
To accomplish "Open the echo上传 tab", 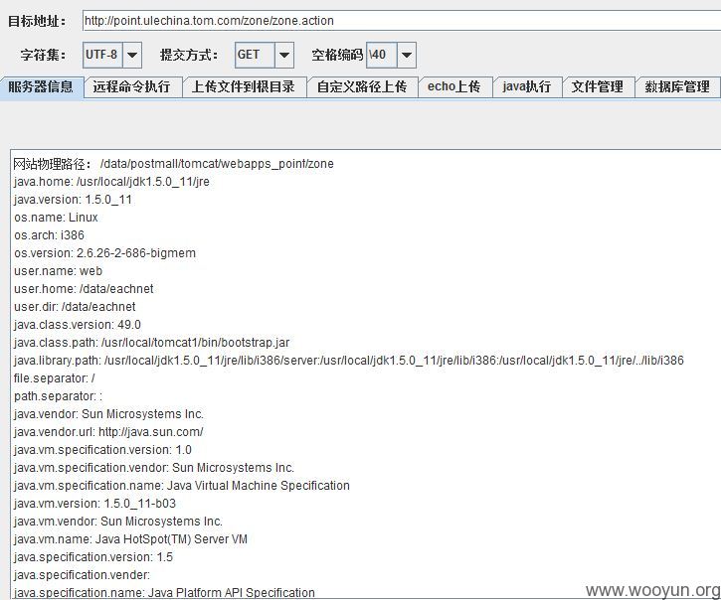I will (454, 87).
